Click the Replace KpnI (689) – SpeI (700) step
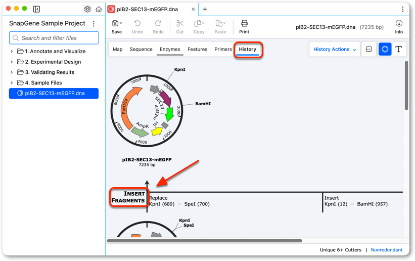The width and height of the screenshot is (415, 261). [x=179, y=201]
